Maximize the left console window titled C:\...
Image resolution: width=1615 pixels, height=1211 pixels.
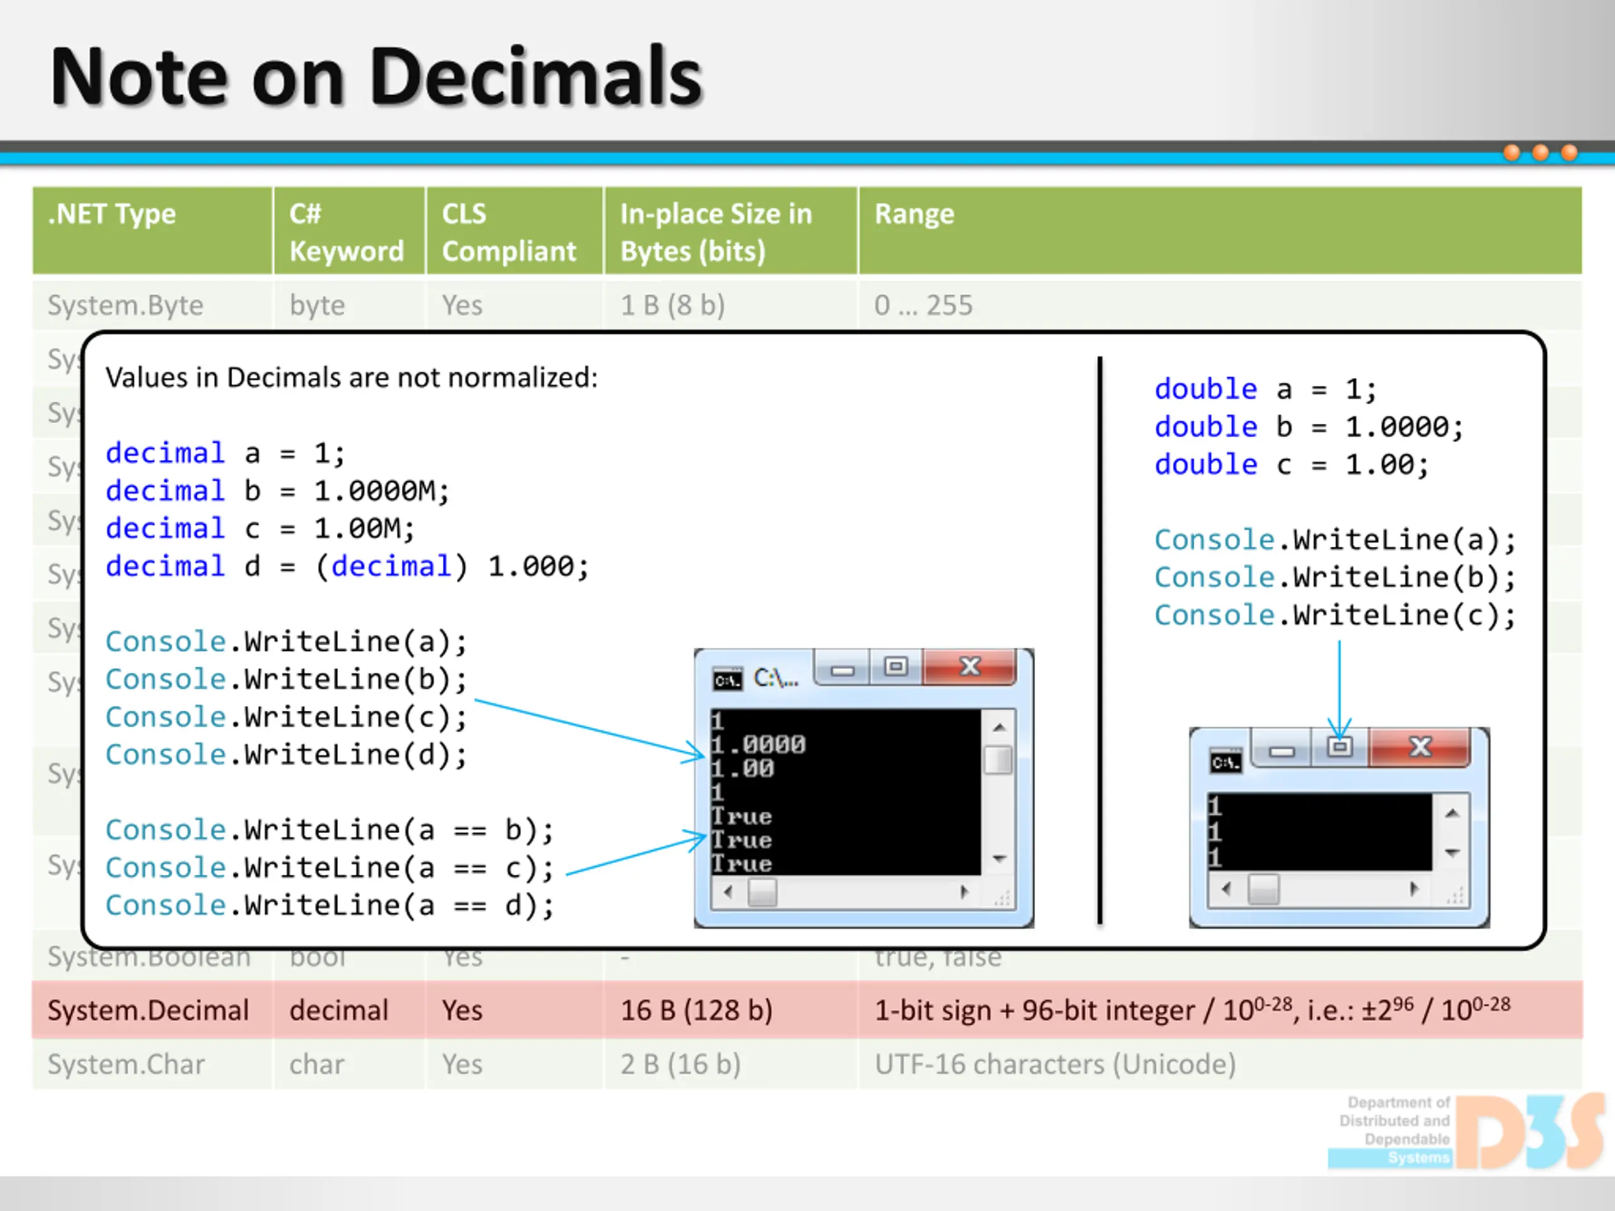(x=896, y=667)
